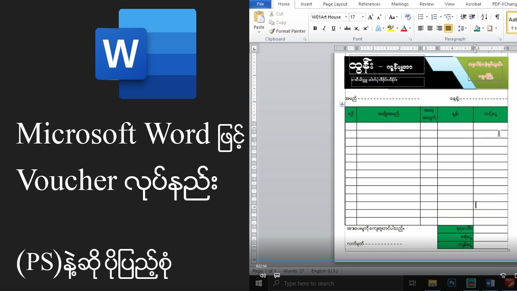
Task: Open Photoshop from taskbar
Action: 452,283
